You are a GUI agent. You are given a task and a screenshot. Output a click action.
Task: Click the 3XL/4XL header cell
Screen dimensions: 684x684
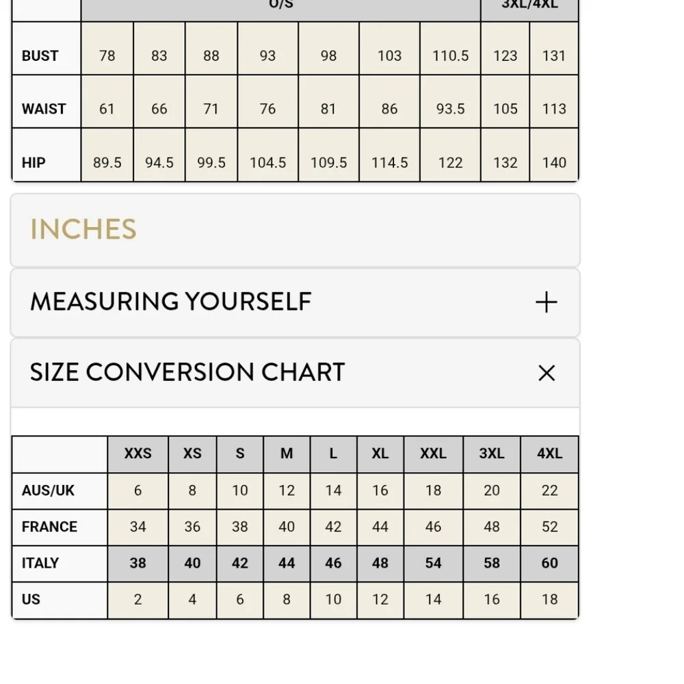click(529, 6)
